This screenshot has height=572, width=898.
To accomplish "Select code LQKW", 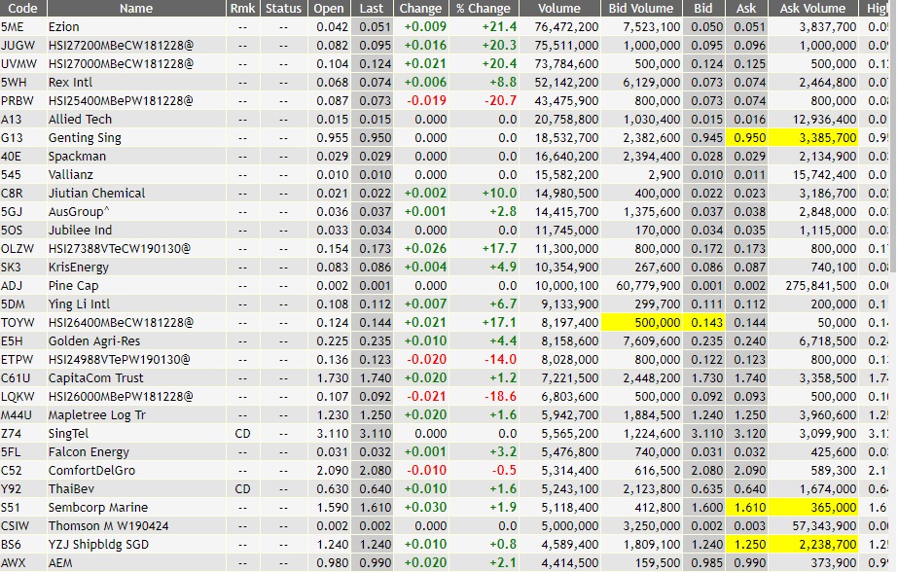I will pyautogui.click(x=18, y=396).
